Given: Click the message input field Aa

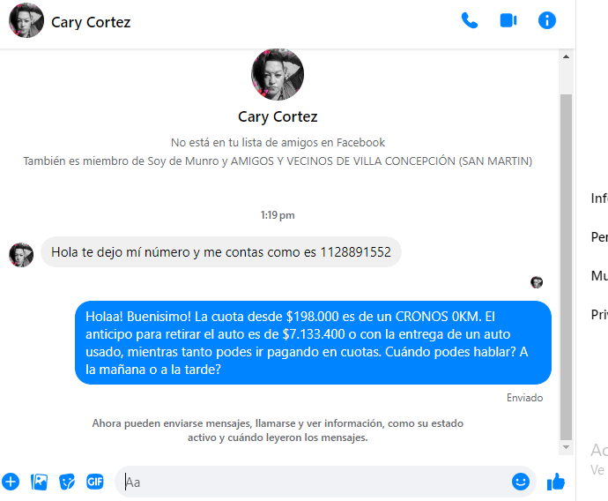Looking at the screenshot, I should coord(312,482).
